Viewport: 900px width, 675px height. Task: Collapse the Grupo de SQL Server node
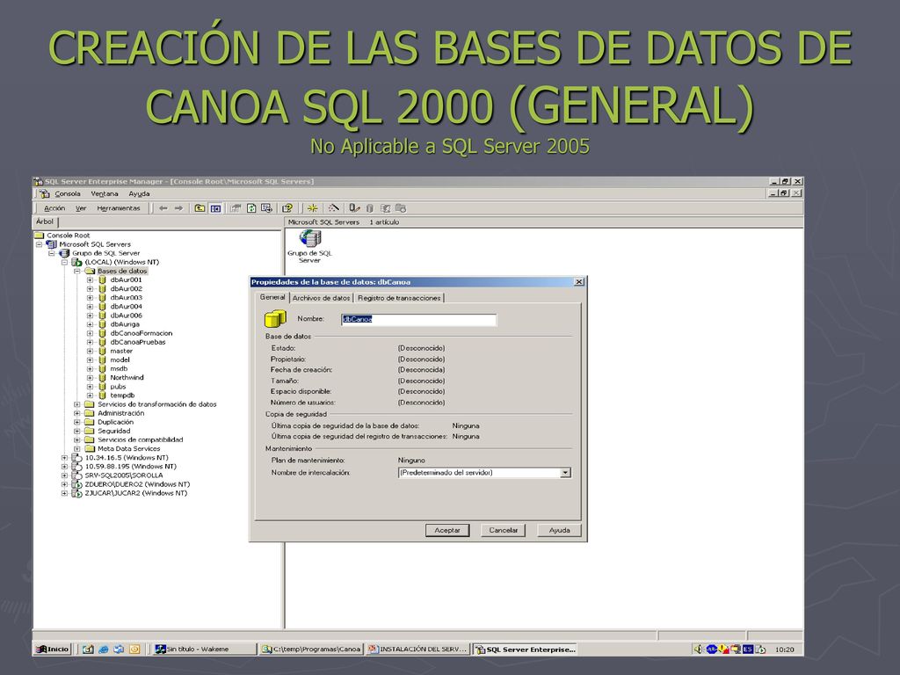pyautogui.click(x=52, y=253)
